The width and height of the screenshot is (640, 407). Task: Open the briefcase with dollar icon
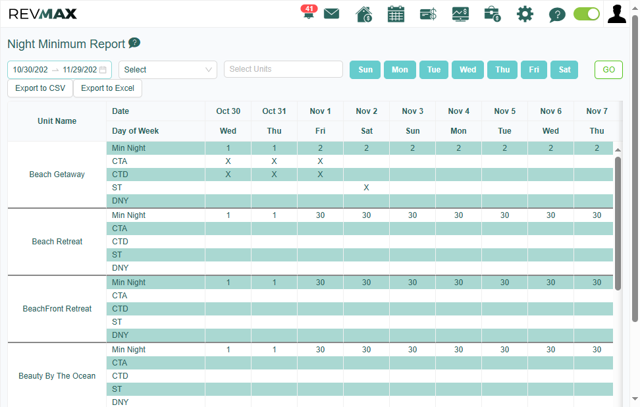(493, 14)
